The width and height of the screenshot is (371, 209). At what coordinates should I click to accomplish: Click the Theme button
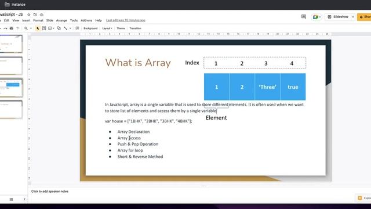(x=121, y=28)
